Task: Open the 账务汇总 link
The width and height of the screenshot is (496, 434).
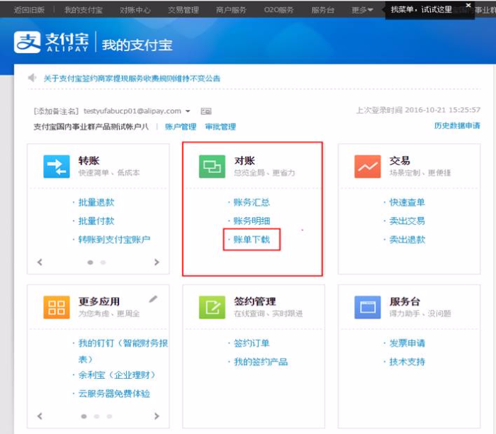Action: [252, 202]
